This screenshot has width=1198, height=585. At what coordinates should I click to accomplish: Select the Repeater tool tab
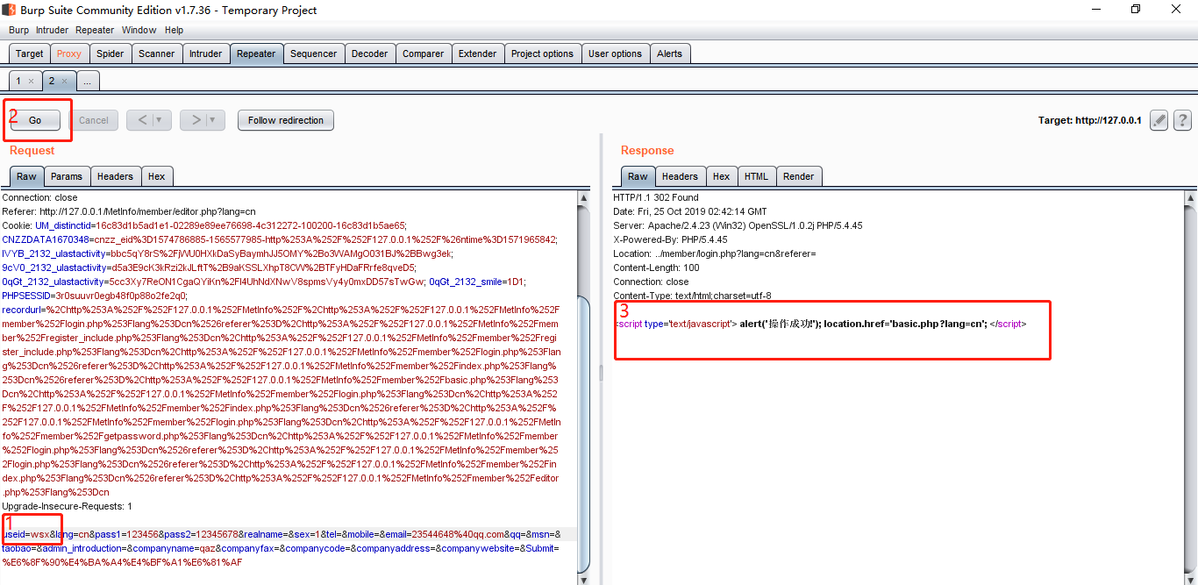(x=256, y=54)
